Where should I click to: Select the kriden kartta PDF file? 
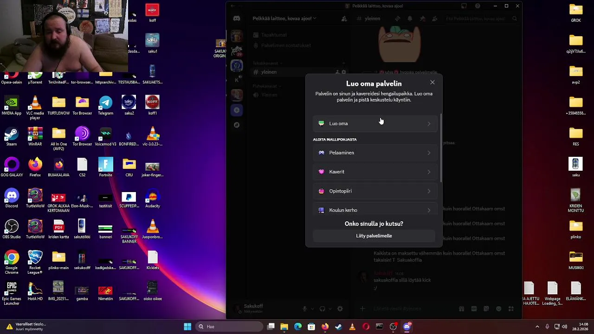[58, 229]
